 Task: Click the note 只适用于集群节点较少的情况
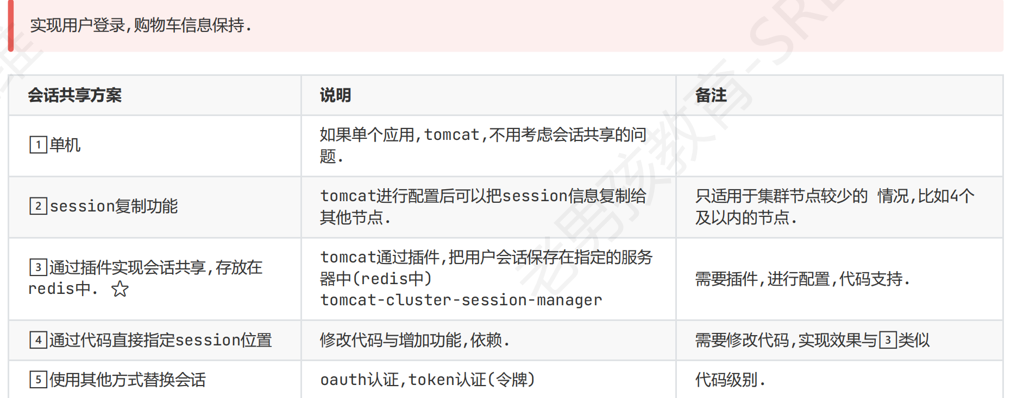834,207
